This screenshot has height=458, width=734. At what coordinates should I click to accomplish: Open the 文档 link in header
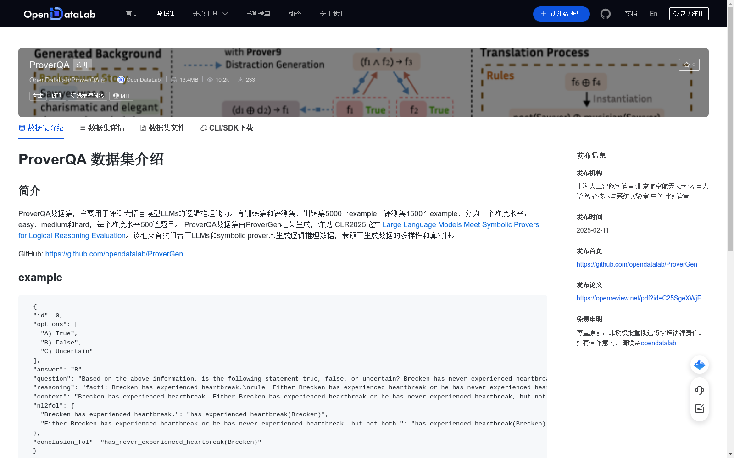[x=631, y=14]
